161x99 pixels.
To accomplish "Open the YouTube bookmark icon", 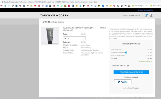I will point(35,6).
